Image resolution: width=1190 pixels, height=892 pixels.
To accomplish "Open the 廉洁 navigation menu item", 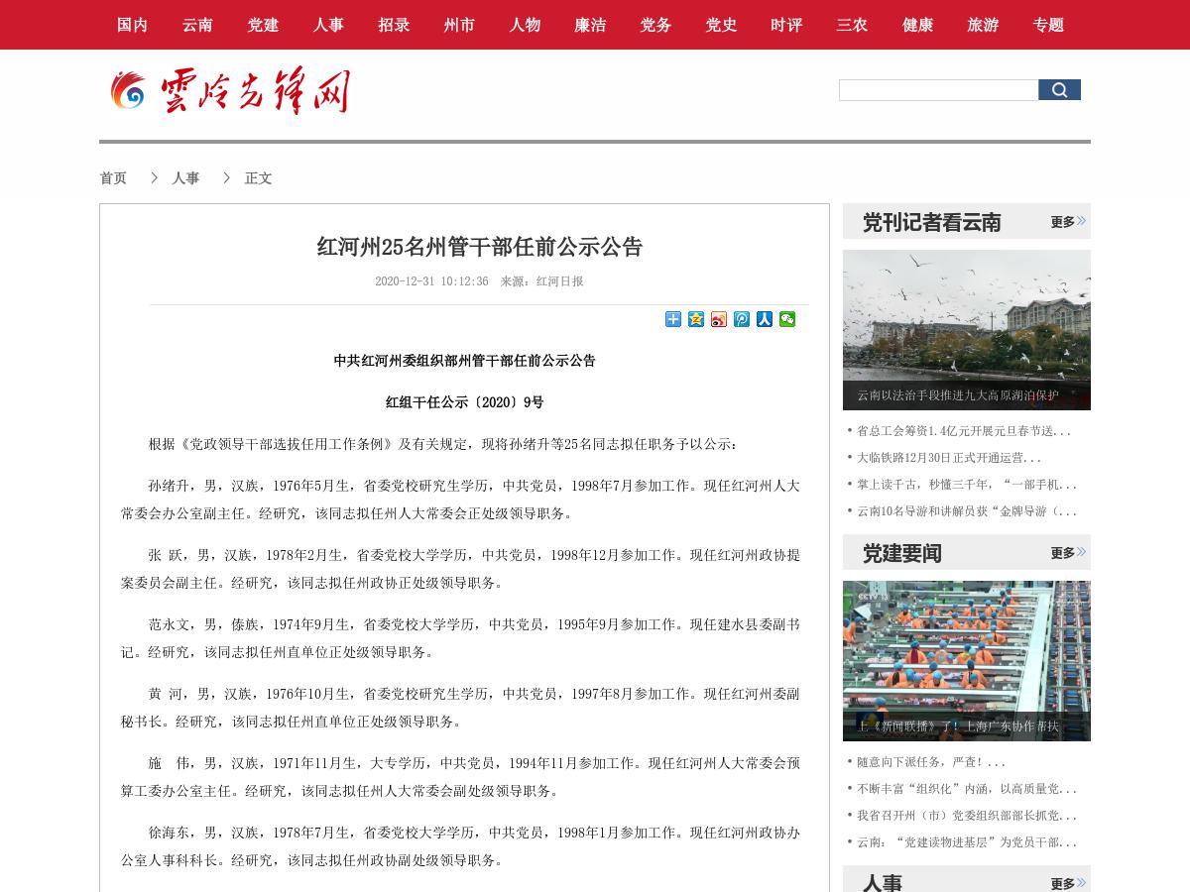I will point(590,25).
